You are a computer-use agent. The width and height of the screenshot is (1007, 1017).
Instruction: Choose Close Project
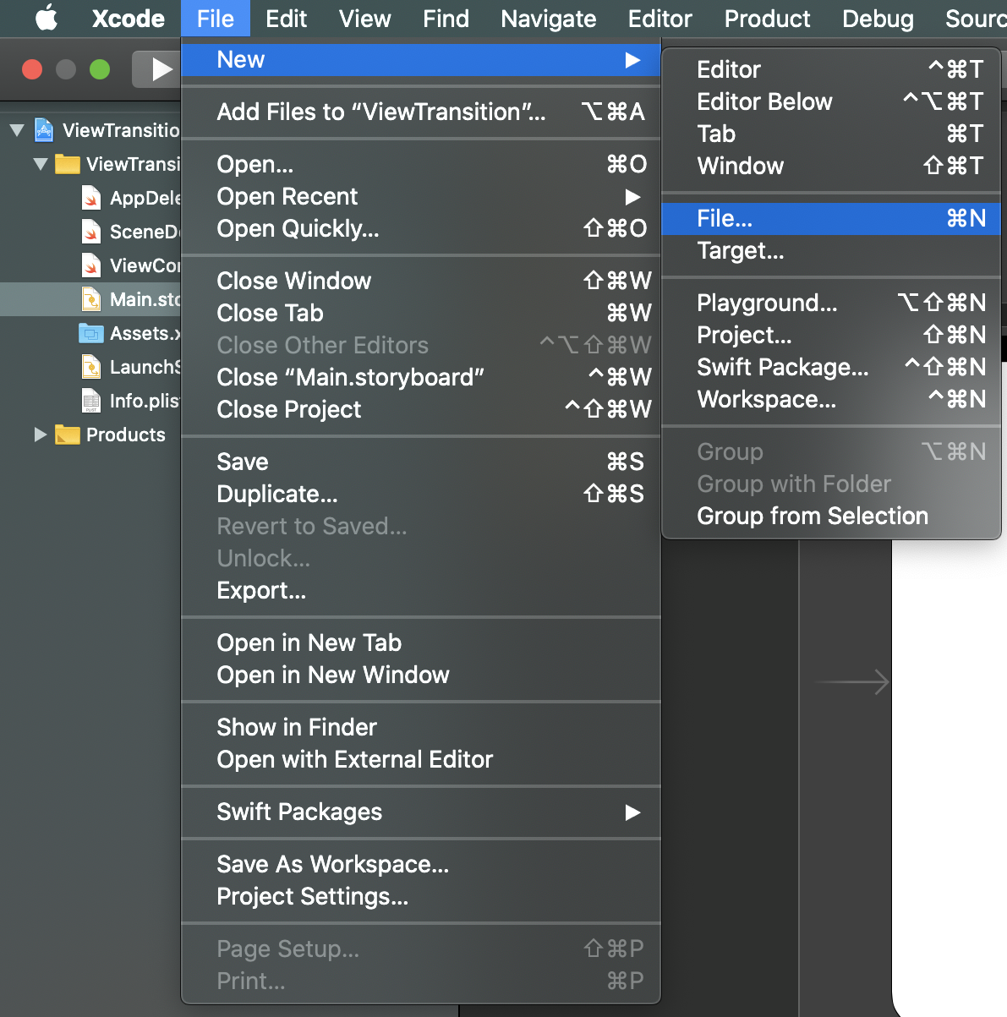click(x=421, y=409)
